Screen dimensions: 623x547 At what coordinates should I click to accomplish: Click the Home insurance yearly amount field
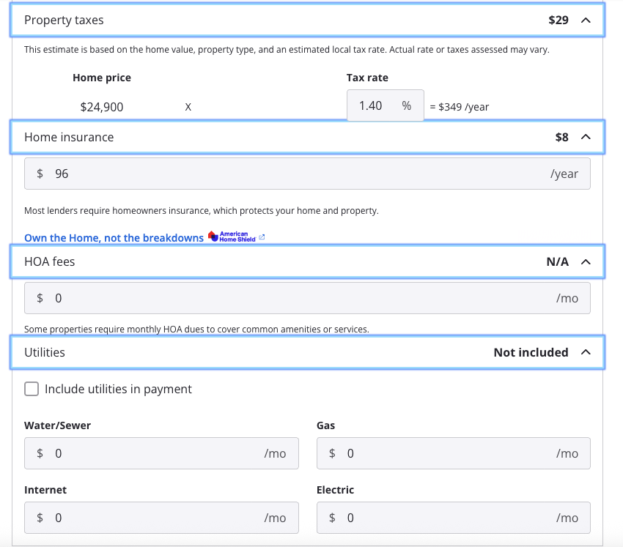pyautogui.click(x=293, y=174)
